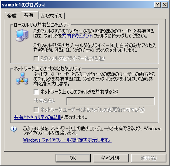Click the OK button
The image size is (170, 166).
pyautogui.click(x=73, y=158)
